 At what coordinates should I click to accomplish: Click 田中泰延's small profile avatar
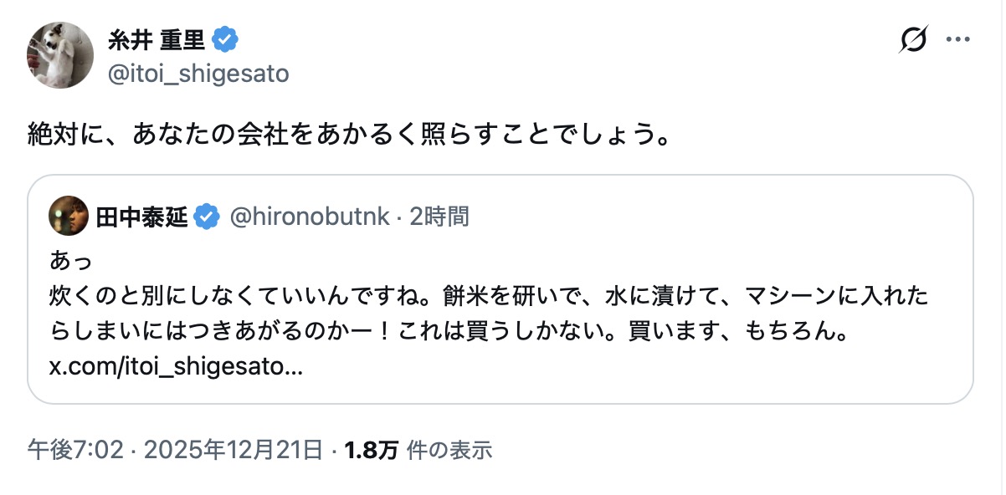coord(69,217)
